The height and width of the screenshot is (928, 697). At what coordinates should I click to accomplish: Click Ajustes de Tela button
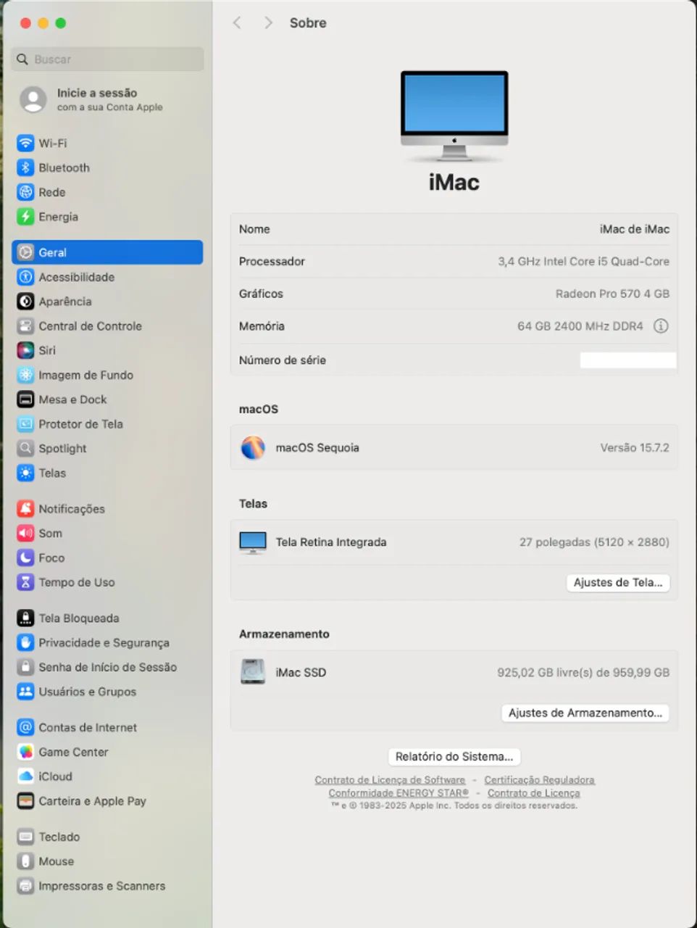(x=618, y=583)
